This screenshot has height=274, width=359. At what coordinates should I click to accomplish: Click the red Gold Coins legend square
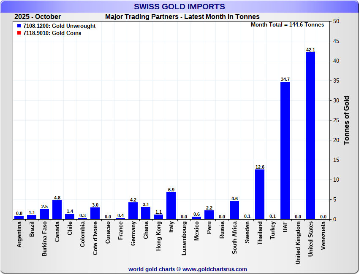[x=19, y=33]
